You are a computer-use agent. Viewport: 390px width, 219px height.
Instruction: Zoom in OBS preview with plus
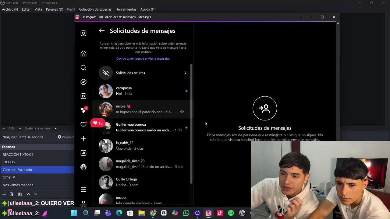20,128
